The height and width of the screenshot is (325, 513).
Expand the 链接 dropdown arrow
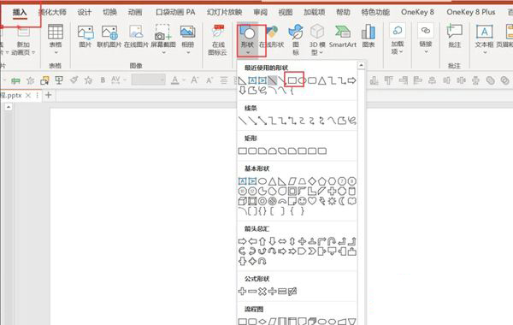pyautogui.click(x=426, y=51)
